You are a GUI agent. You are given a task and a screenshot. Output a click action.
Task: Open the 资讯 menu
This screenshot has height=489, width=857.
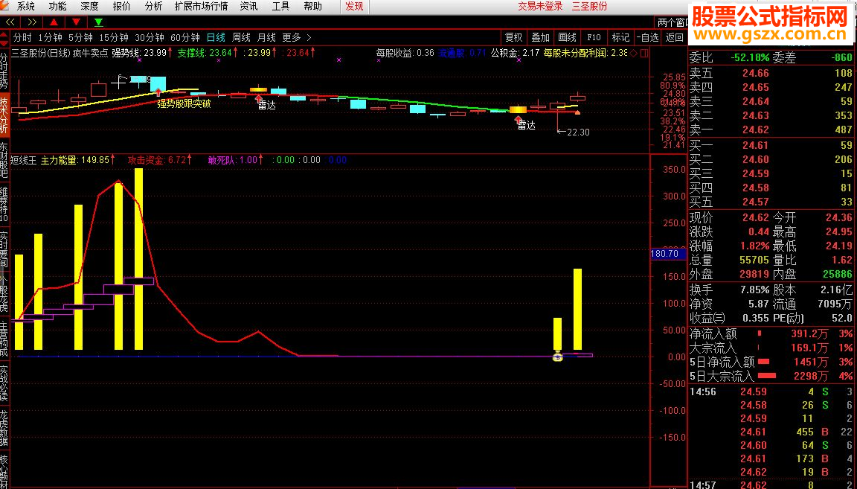[248, 7]
